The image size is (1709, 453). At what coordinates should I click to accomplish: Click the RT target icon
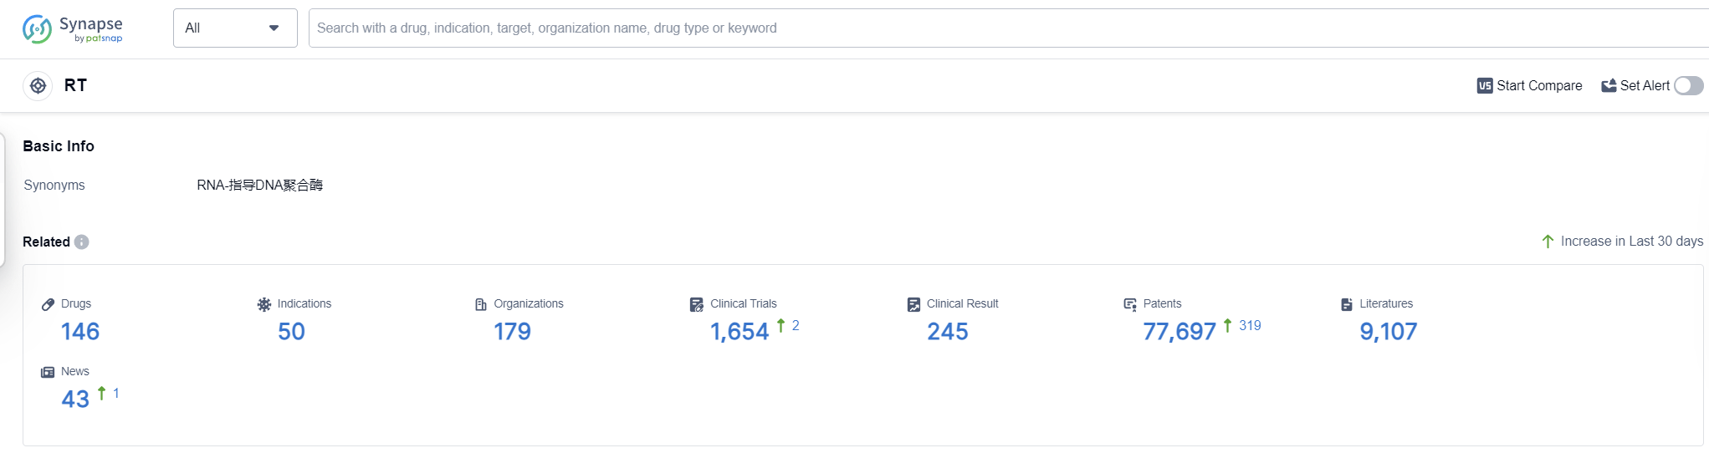[38, 85]
